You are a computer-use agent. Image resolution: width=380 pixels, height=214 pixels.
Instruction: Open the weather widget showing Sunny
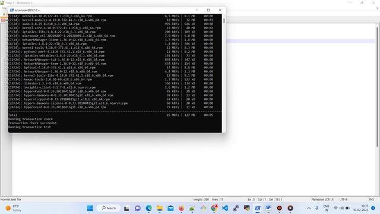(x=13, y=208)
